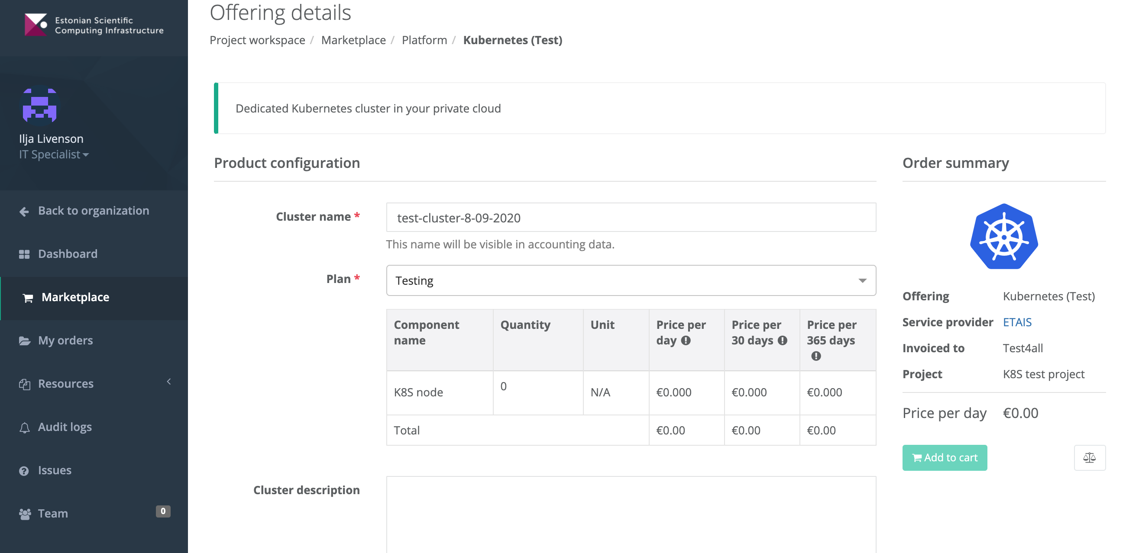Click the back arrow icon
Viewport: 1126px width, 553px height.
(x=25, y=212)
